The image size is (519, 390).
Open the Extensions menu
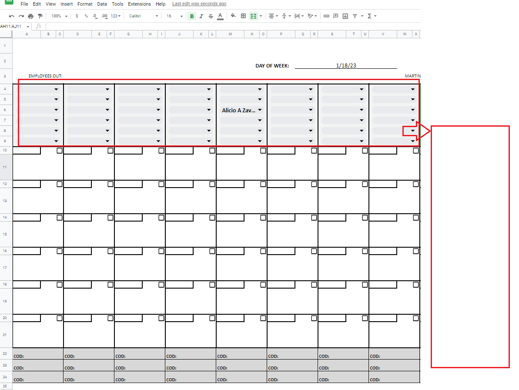139,4
